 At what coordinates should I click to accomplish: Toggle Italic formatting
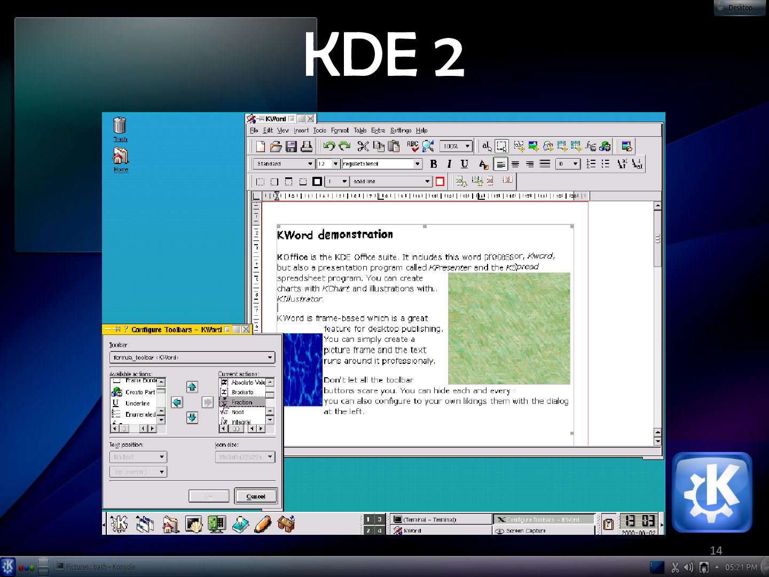[x=449, y=164]
